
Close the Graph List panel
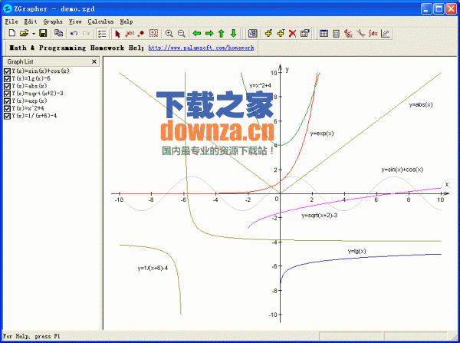(94, 61)
